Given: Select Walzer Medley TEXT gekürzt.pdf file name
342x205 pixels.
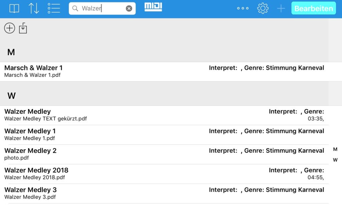Looking at the screenshot, I should pos(45,119).
